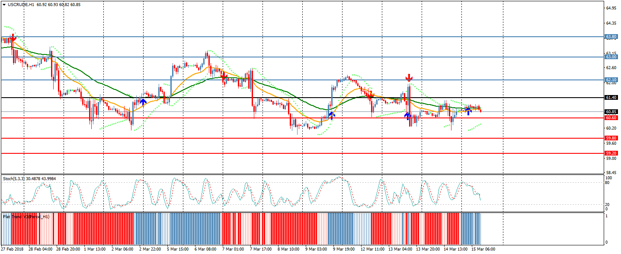Click the current price 60.85 label

point(611,112)
